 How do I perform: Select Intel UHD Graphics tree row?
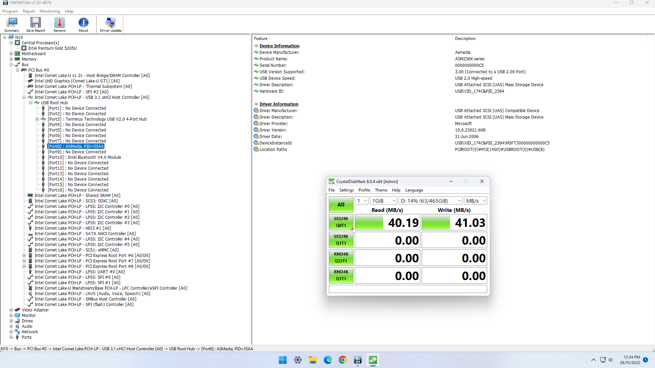click(77, 81)
